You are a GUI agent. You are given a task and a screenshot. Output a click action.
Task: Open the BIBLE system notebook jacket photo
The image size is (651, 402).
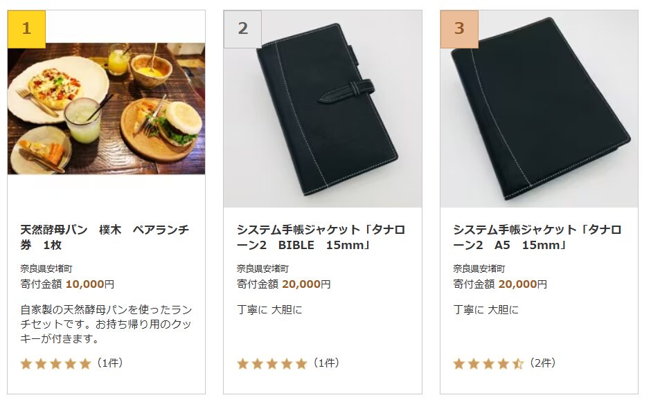click(x=323, y=109)
